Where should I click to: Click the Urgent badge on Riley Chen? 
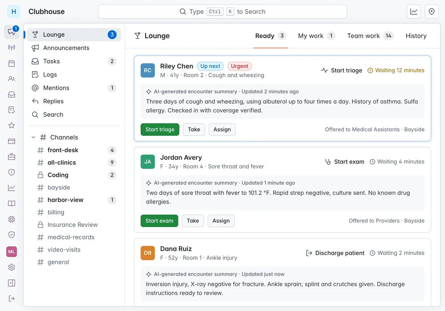click(x=239, y=66)
